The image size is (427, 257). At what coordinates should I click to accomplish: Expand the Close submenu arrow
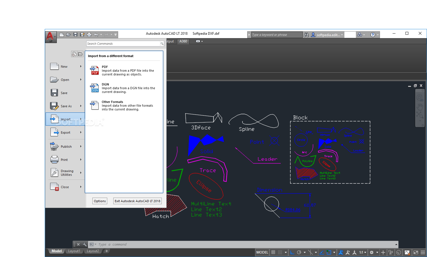click(81, 187)
